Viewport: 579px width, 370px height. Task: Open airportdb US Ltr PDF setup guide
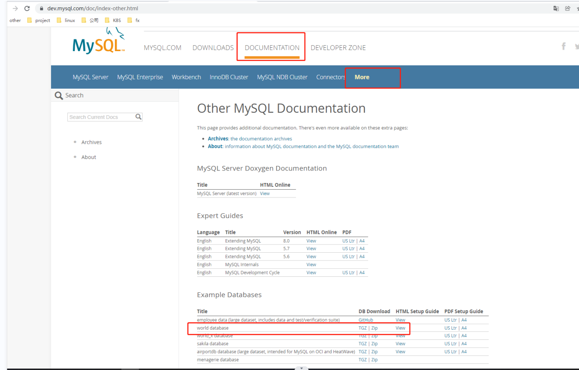click(451, 352)
